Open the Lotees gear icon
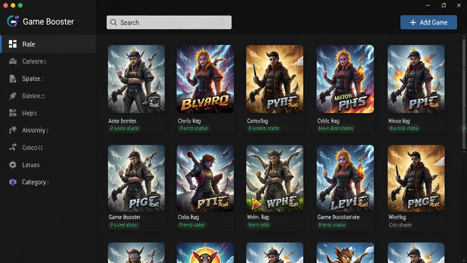 tap(12, 165)
